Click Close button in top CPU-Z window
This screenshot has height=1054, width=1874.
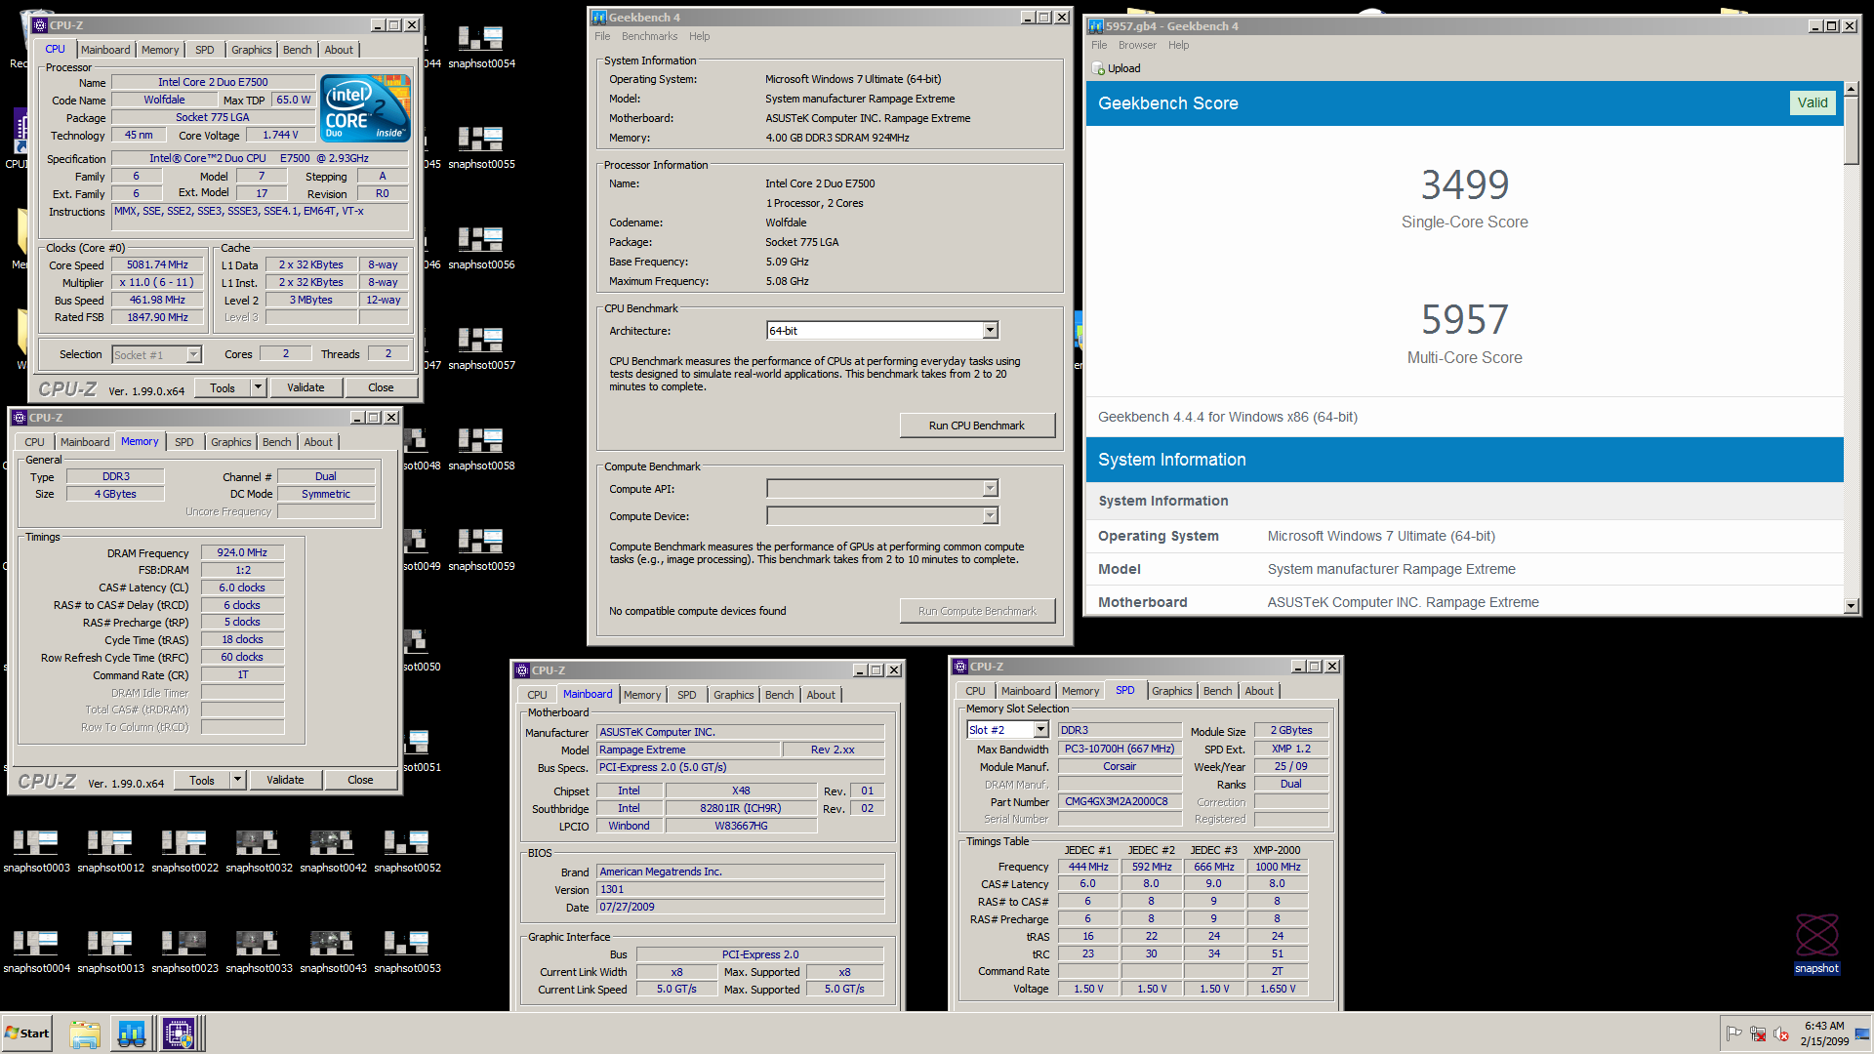[381, 387]
